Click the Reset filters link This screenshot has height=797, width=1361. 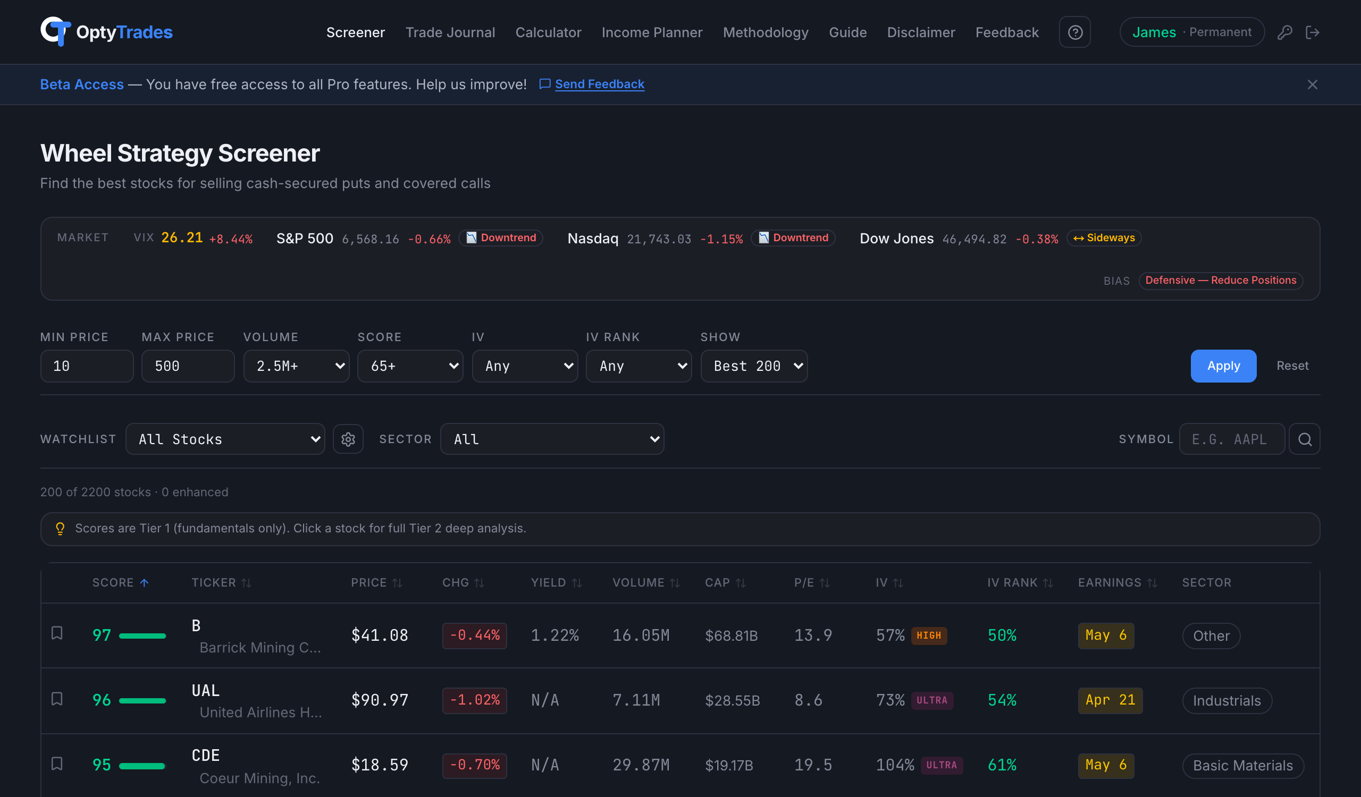tap(1292, 366)
